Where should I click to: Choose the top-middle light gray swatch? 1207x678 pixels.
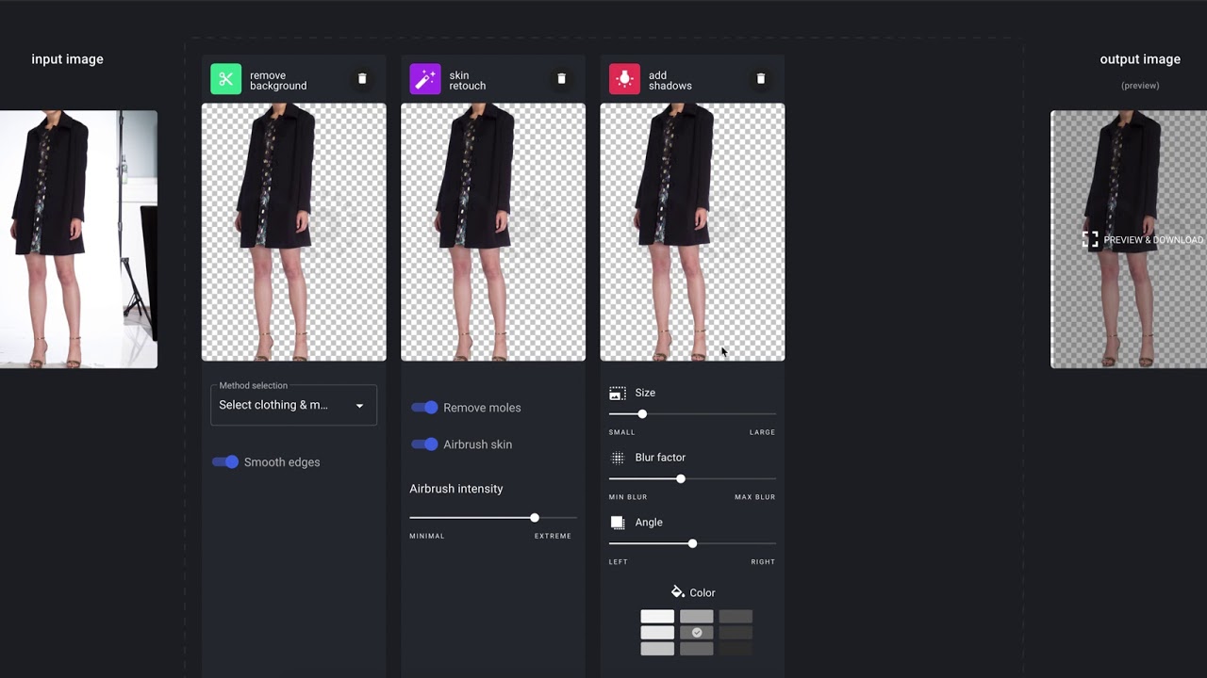(x=697, y=617)
